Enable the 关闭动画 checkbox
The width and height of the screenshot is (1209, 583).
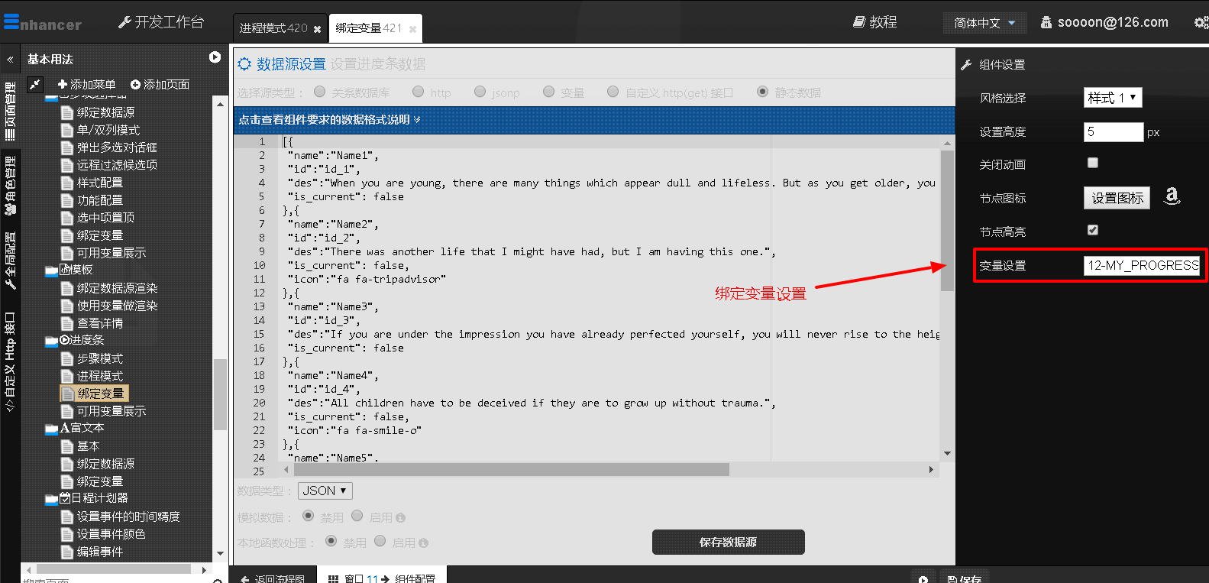pyautogui.click(x=1093, y=163)
